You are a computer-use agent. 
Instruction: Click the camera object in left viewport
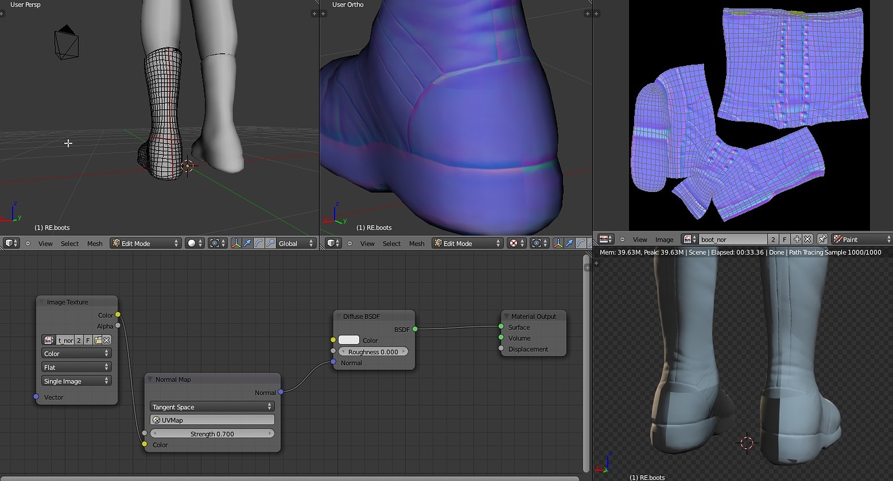click(x=67, y=43)
